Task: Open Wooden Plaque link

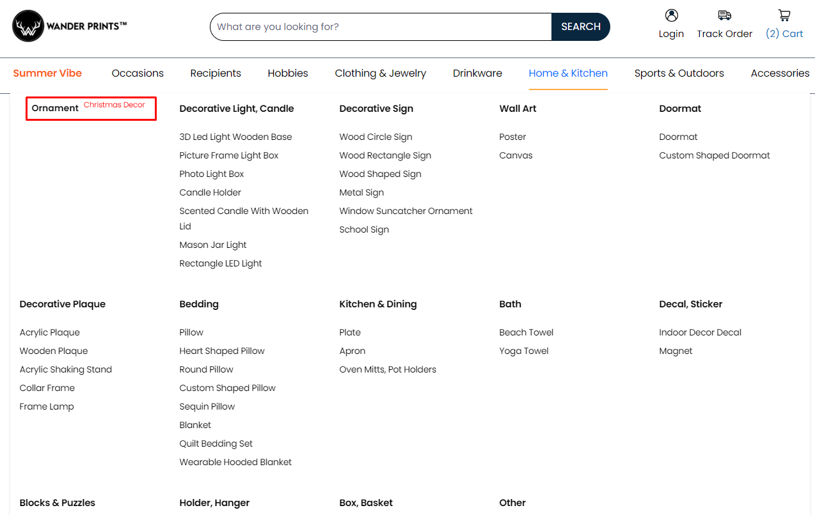Action: pos(54,351)
